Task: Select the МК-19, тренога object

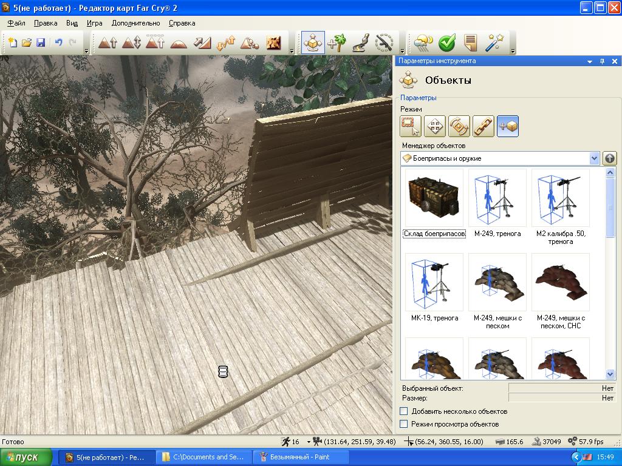Action: [x=434, y=288]
